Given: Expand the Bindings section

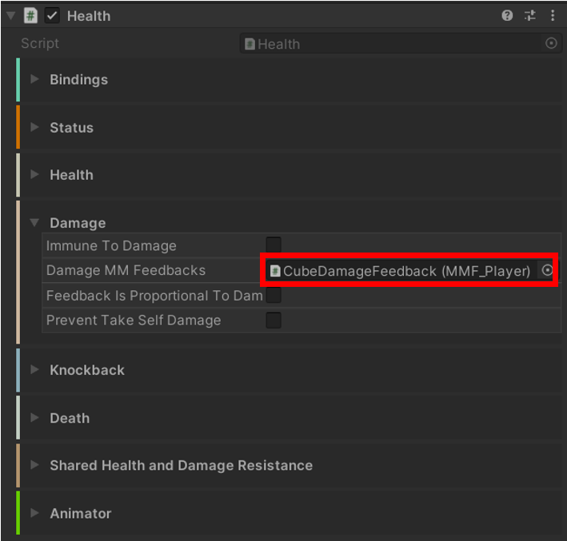Looking at the screenshot, I should (34, 79).
